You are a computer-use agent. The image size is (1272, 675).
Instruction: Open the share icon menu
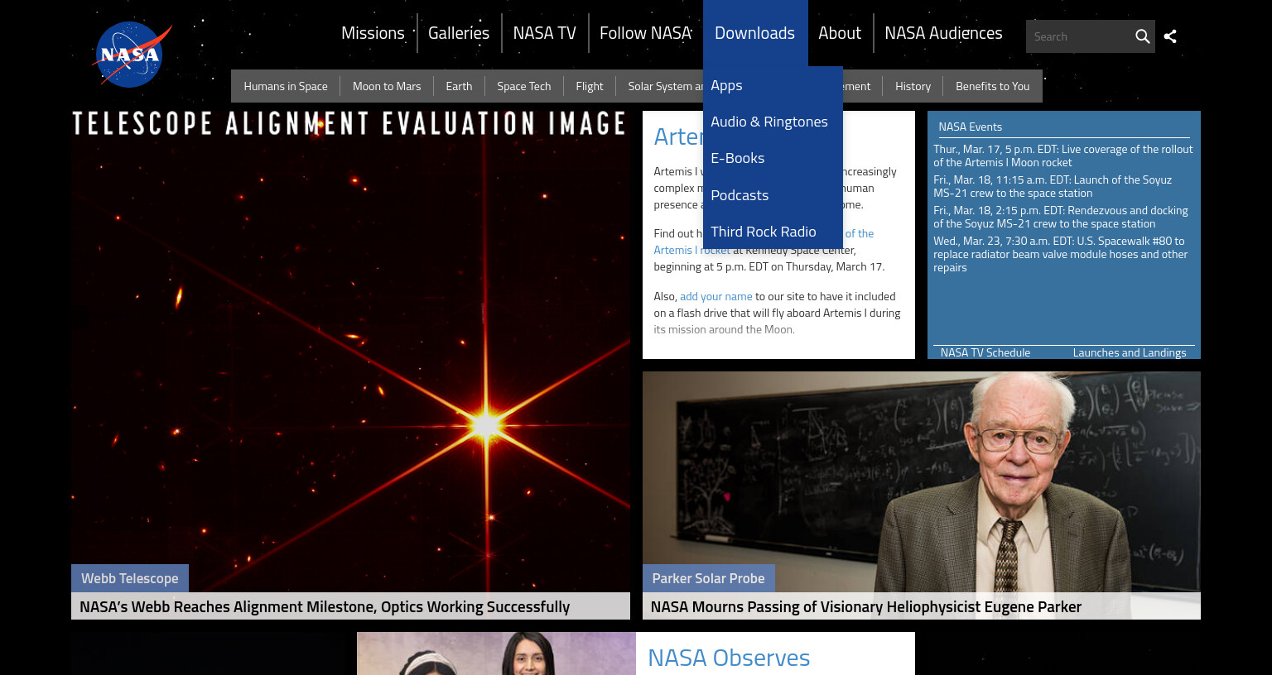(1170, 36)
